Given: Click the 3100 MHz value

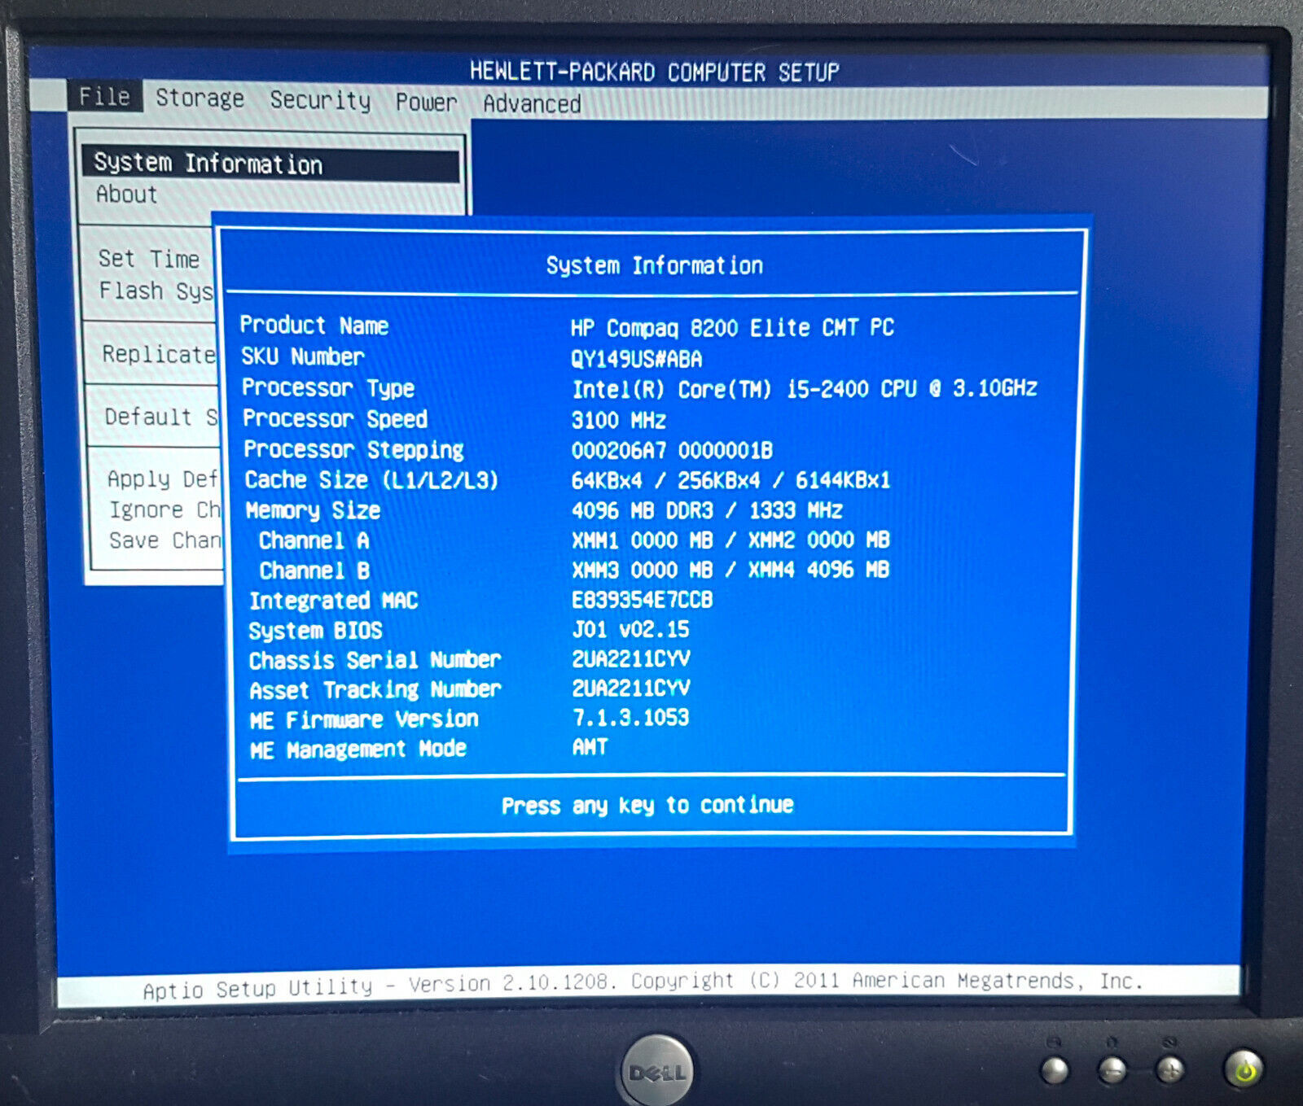Looking at the screenshot, I should click(x=619, y=421).
